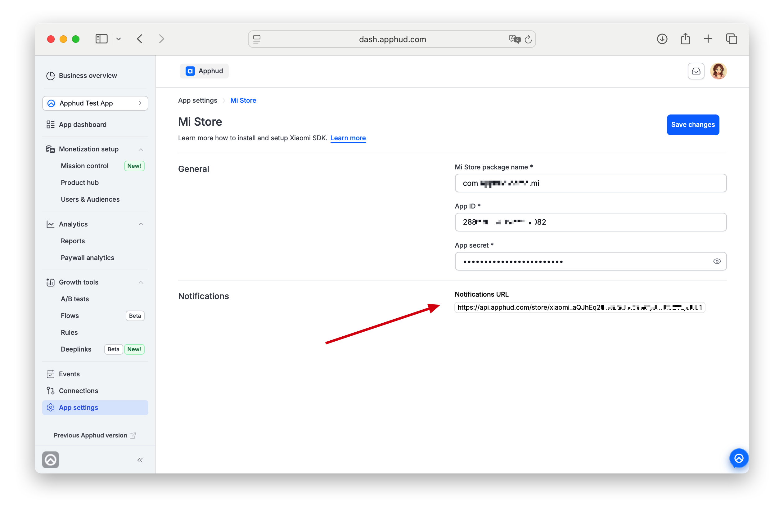
Task: Click the external link icon by Previous Apphud version
Action: 133,435
